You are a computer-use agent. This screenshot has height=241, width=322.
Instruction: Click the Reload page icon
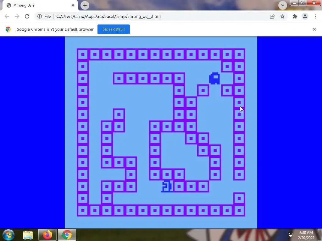tap(27, 16)
